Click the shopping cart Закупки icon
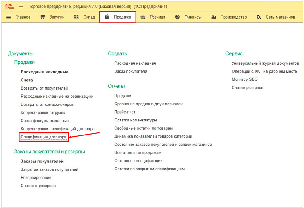304x208 pixels. [43, 17]
